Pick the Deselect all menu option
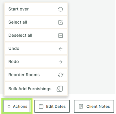 pos(36,35)
